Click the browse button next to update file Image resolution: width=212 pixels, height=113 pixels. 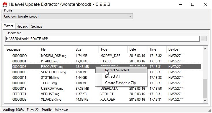204,39
